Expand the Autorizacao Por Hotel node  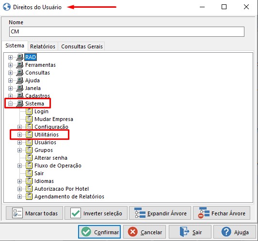(x=19, y=189)
